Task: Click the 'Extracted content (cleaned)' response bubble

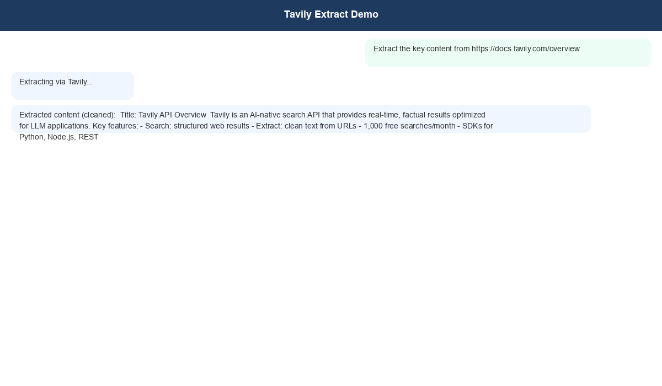Action: coord(301,119)
